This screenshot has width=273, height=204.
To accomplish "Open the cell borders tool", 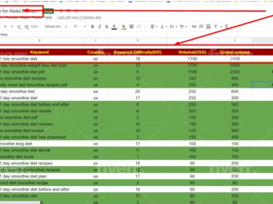I will click(132, 27).
